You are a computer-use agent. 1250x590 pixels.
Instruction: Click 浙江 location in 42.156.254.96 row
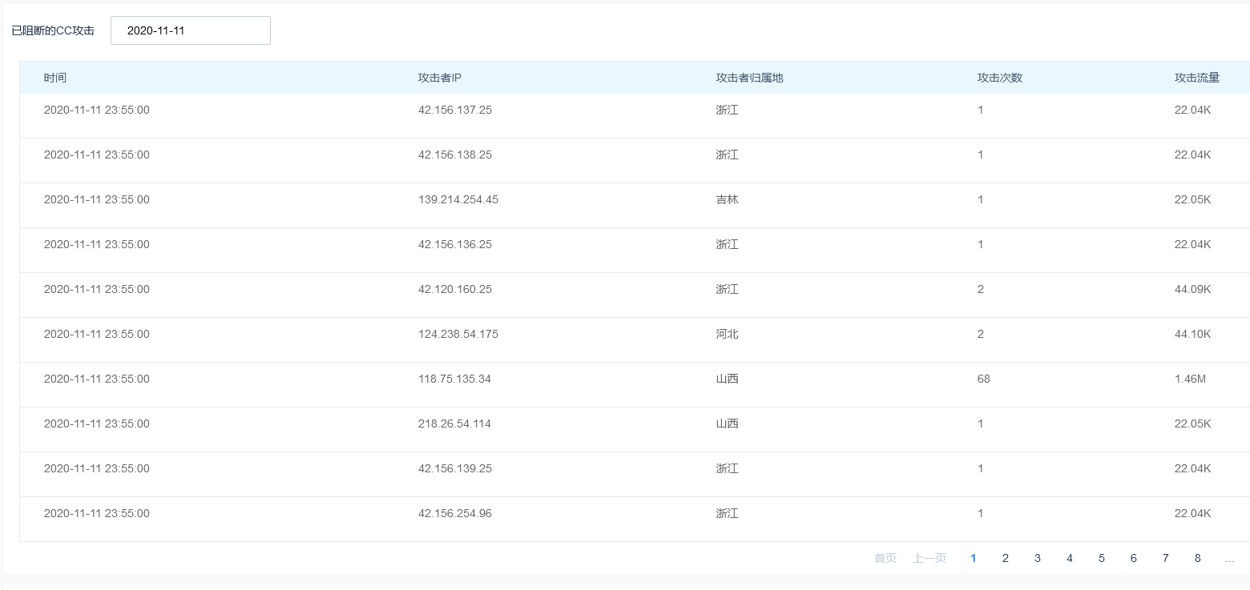728,513
